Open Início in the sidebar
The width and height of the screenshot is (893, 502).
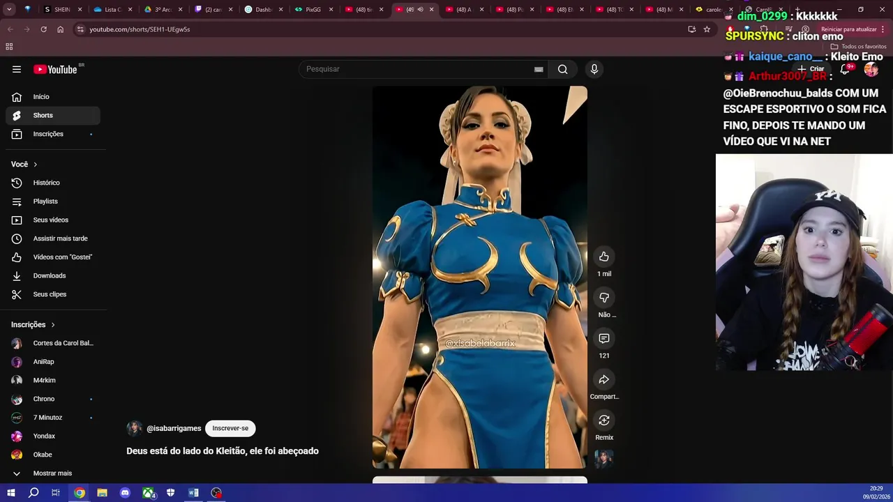pos(53,97)
